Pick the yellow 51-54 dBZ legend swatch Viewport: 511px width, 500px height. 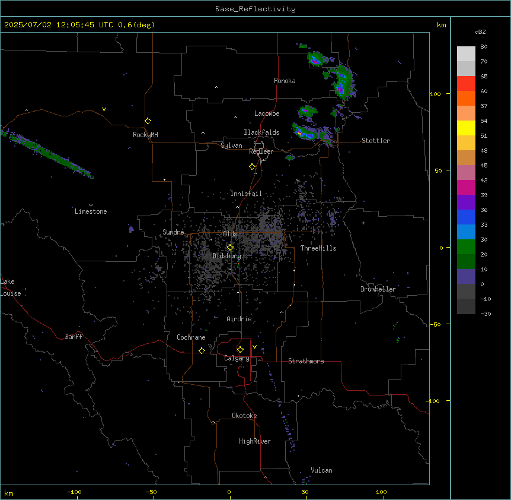[x=466, y=128]
